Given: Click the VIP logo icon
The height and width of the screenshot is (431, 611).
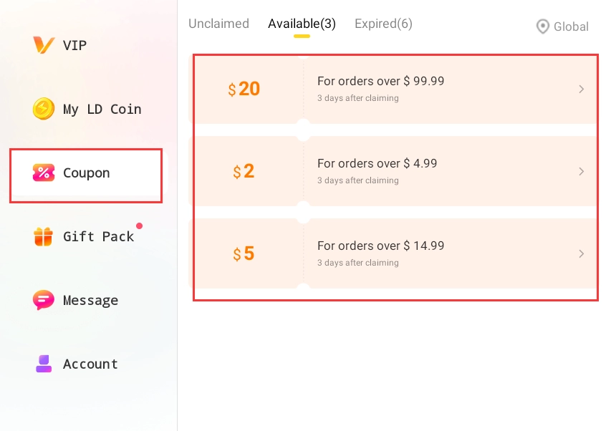Looking at the screenshot, I should coord(43,45).
